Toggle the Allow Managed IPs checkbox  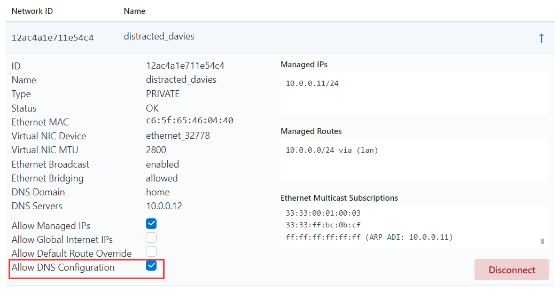(151, 224)
